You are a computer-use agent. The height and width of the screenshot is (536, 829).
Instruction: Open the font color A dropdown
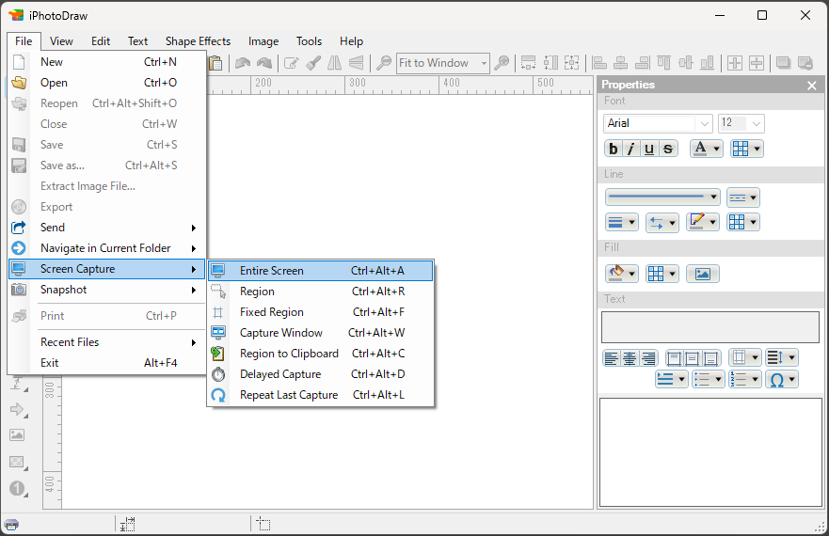click(x=706, y=150)
